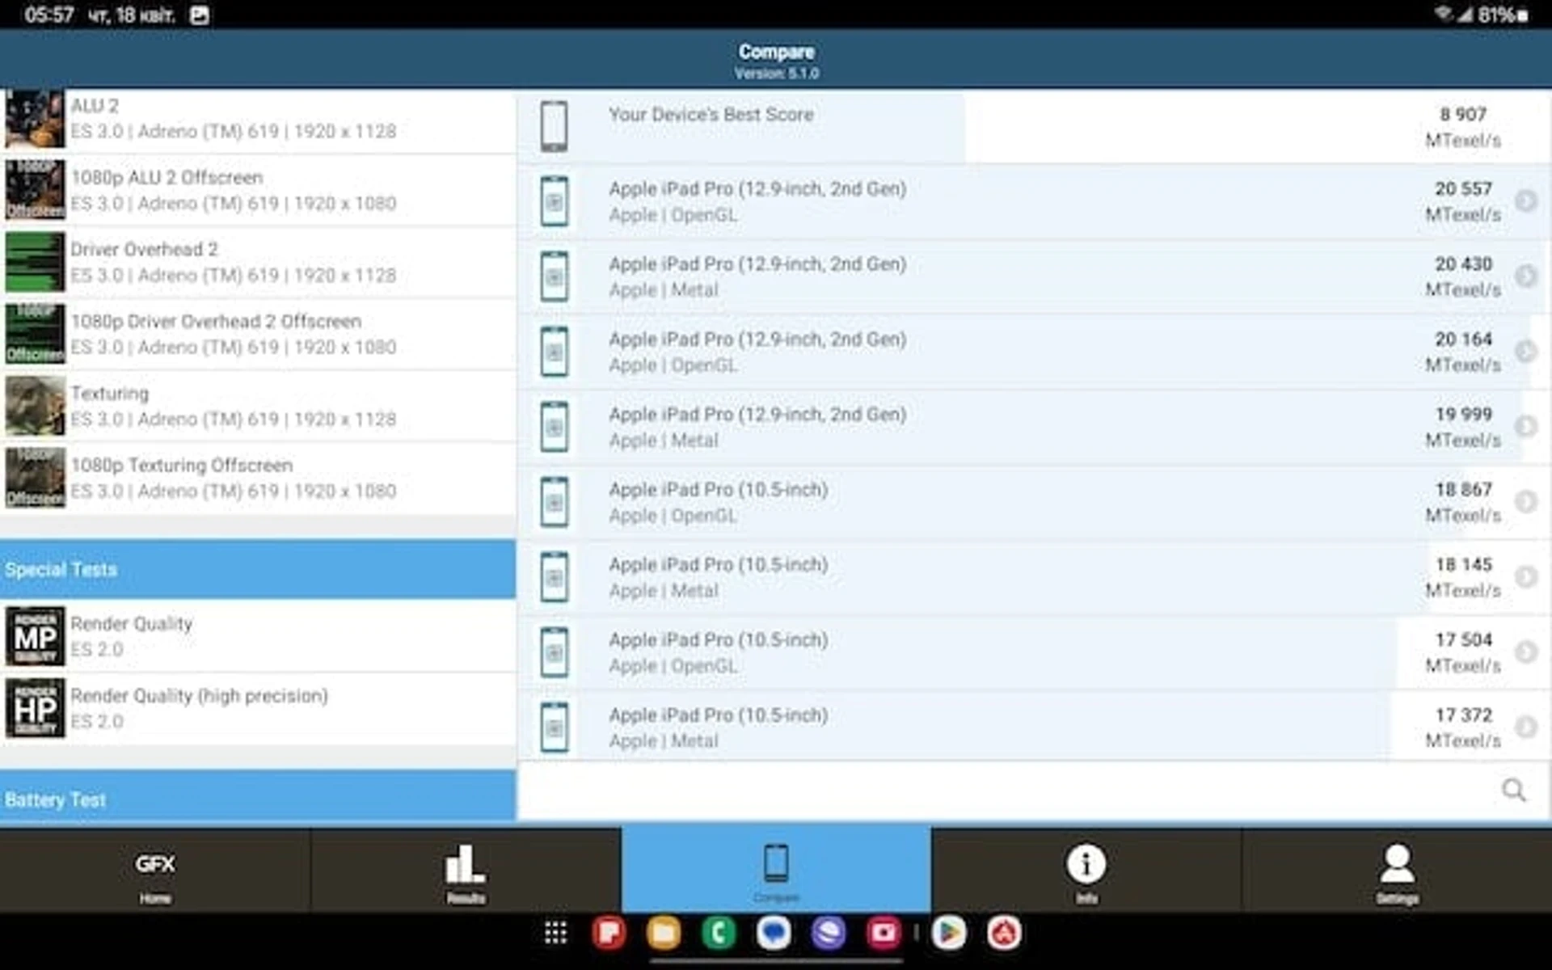Open details arrow for 18 145 MTexel/s result
1552x970 pixels.
tap(1525, 576)
